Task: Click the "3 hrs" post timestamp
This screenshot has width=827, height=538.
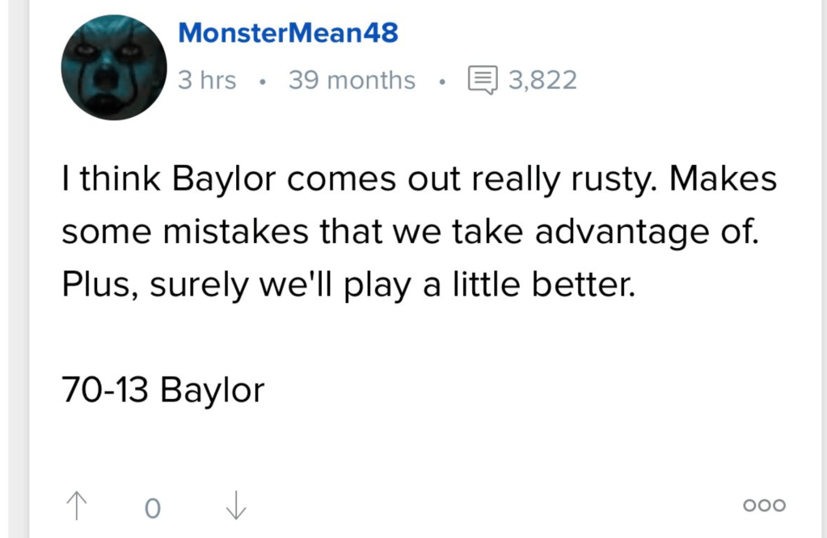Action: (x=207, y=81)
